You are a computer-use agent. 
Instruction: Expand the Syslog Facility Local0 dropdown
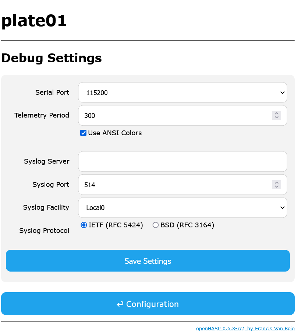click(x=182, y=207)
